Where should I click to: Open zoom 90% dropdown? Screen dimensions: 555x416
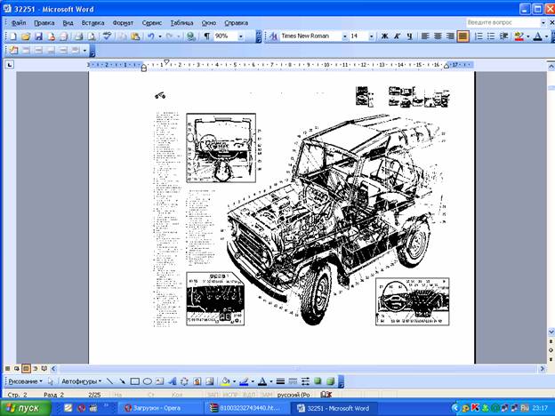point(241,36)
